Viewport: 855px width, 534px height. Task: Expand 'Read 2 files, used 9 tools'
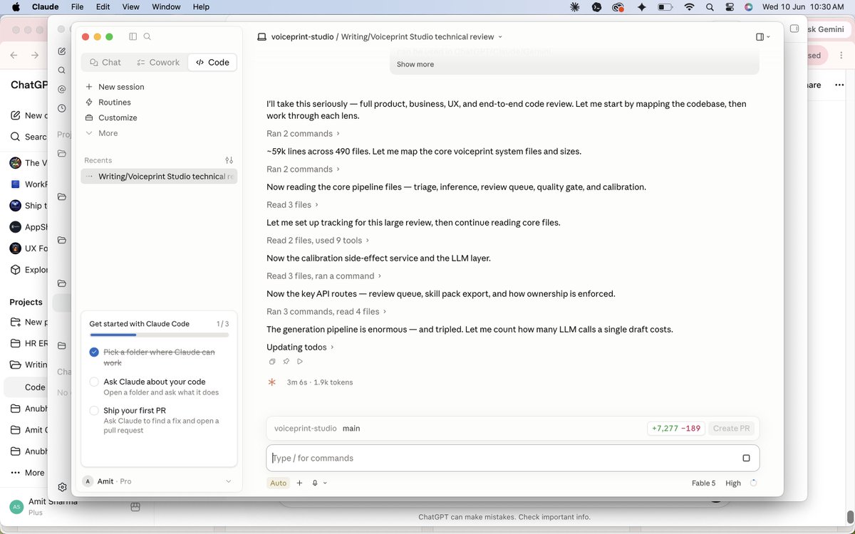coord(318,240)
